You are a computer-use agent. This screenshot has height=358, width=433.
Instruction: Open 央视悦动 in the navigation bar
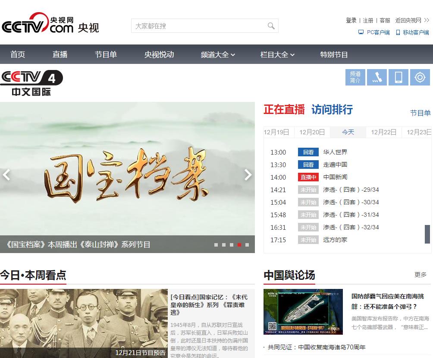[159, 54]
